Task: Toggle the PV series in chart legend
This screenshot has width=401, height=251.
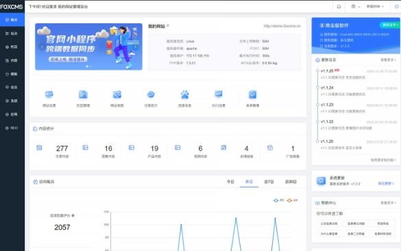Action: point(278,200)
